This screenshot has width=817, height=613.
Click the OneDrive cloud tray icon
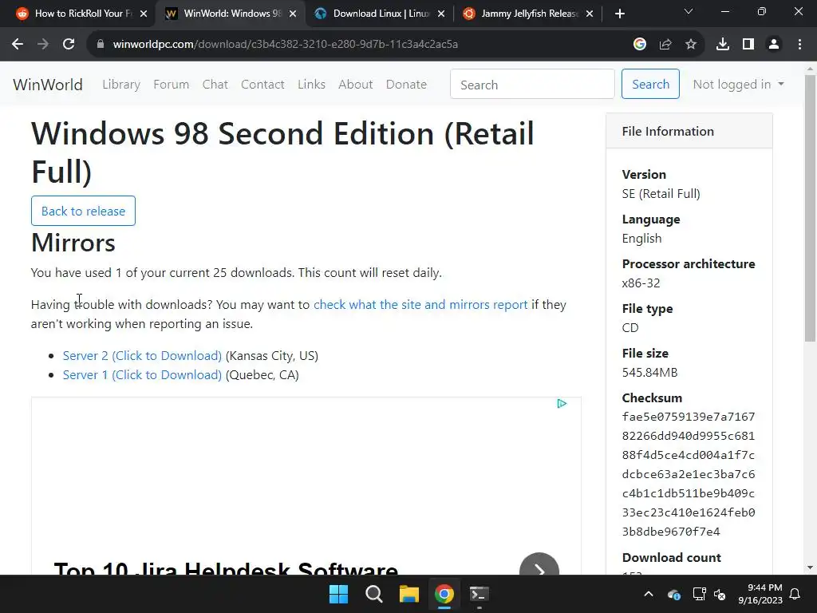tap(673, 595)
